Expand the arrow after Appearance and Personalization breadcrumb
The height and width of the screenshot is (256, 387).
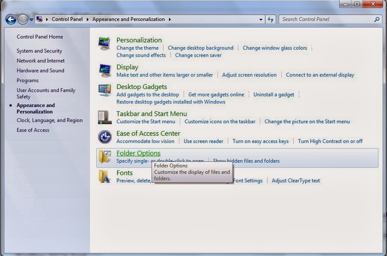[x=170, y=19]
